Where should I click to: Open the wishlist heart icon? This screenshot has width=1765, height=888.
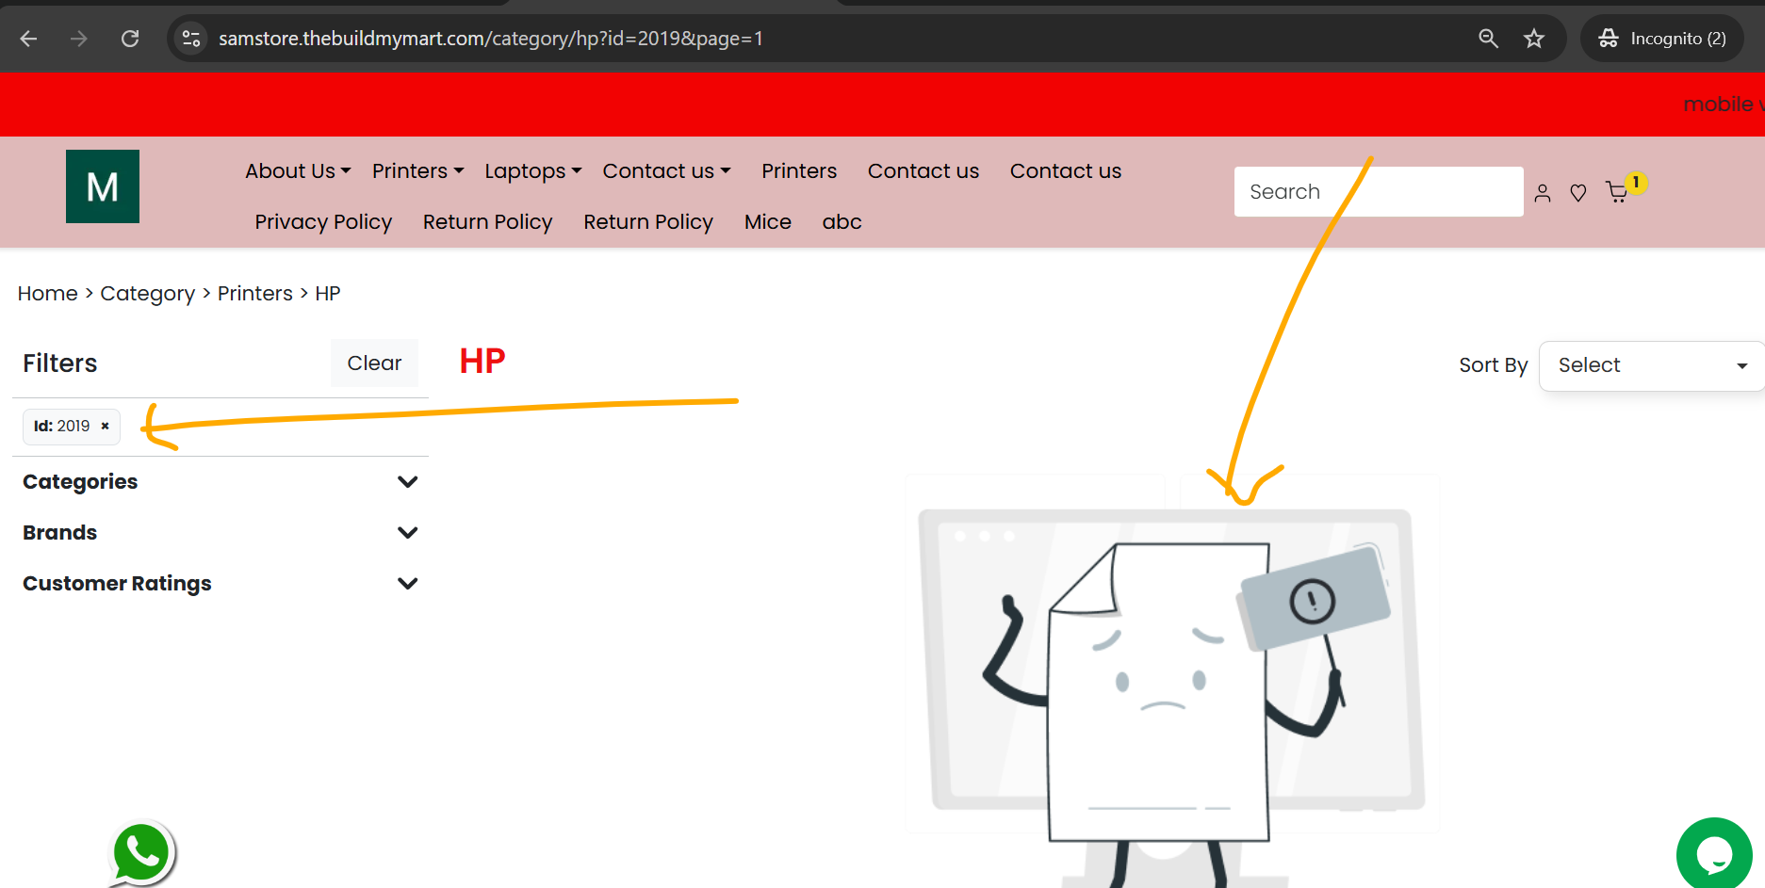(1578, 193)
